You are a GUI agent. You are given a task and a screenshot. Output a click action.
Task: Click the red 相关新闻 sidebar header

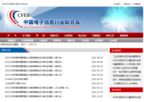pos(126,90)
